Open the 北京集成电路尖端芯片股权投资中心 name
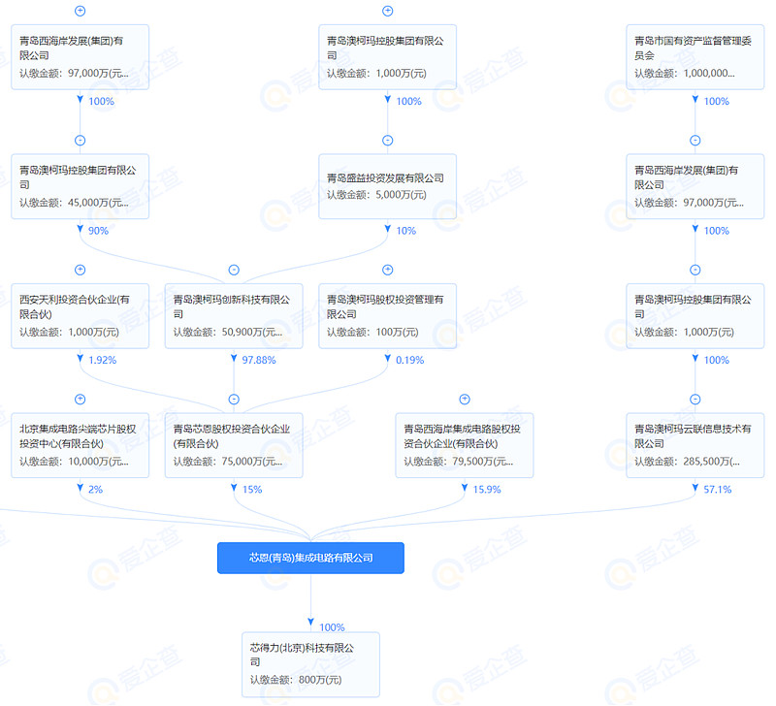This screenshot has height=706, width=776. coord(78,436)
